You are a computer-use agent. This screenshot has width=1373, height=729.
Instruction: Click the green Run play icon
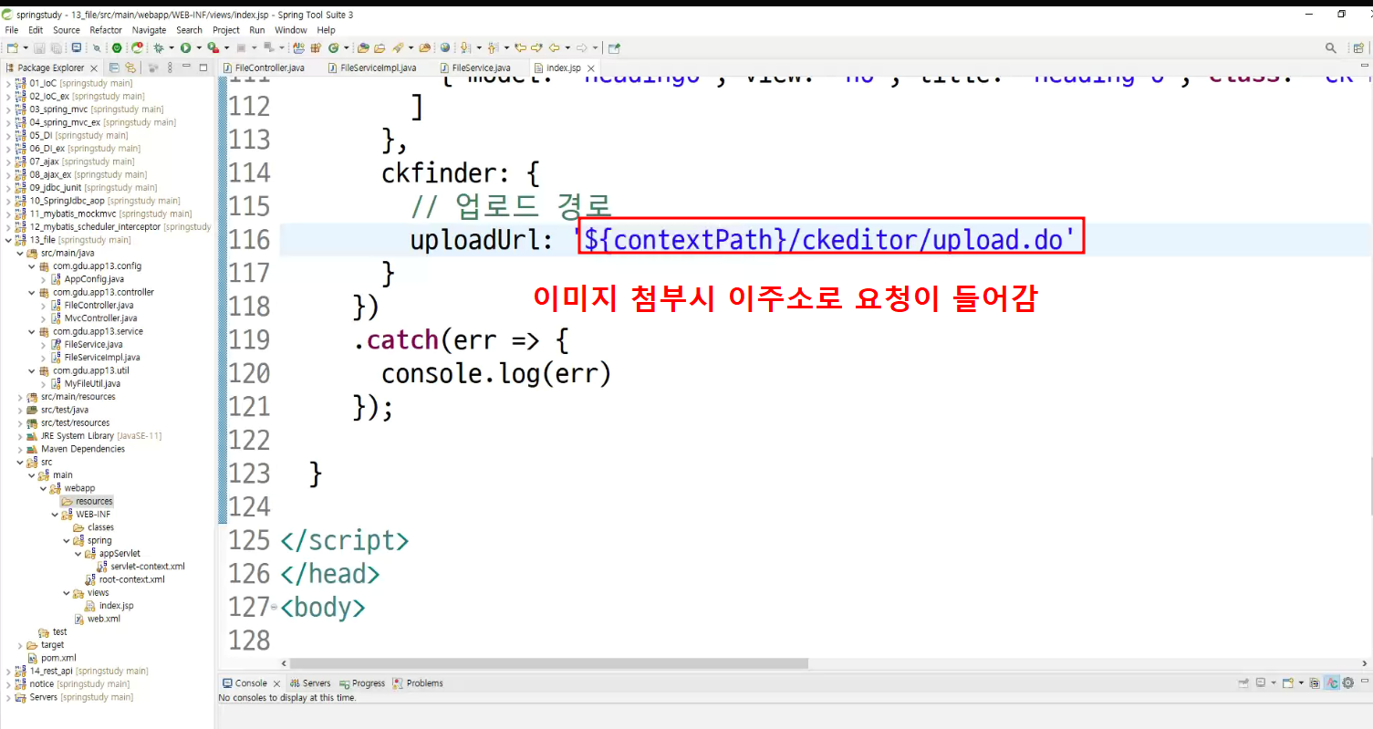point(185,47)
